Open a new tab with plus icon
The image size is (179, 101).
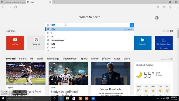click(x=55, y=2)
